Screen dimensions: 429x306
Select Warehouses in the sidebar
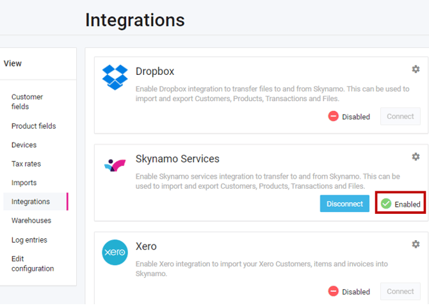[x=31, y=221]
